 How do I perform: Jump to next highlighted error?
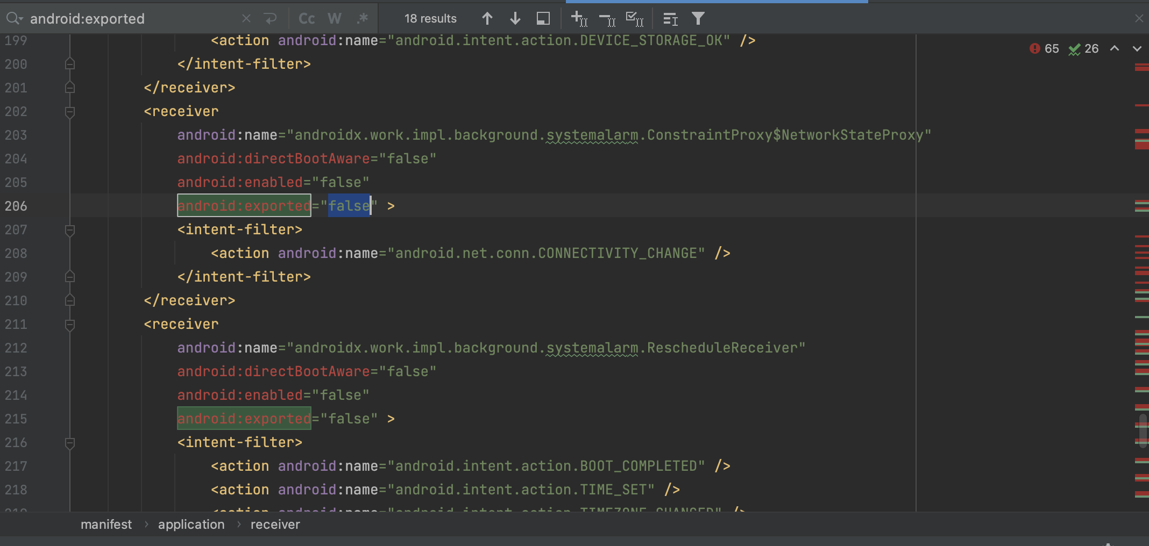pos(1137,48)
